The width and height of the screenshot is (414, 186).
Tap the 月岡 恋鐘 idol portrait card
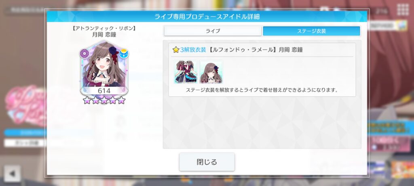coord(104,68)
